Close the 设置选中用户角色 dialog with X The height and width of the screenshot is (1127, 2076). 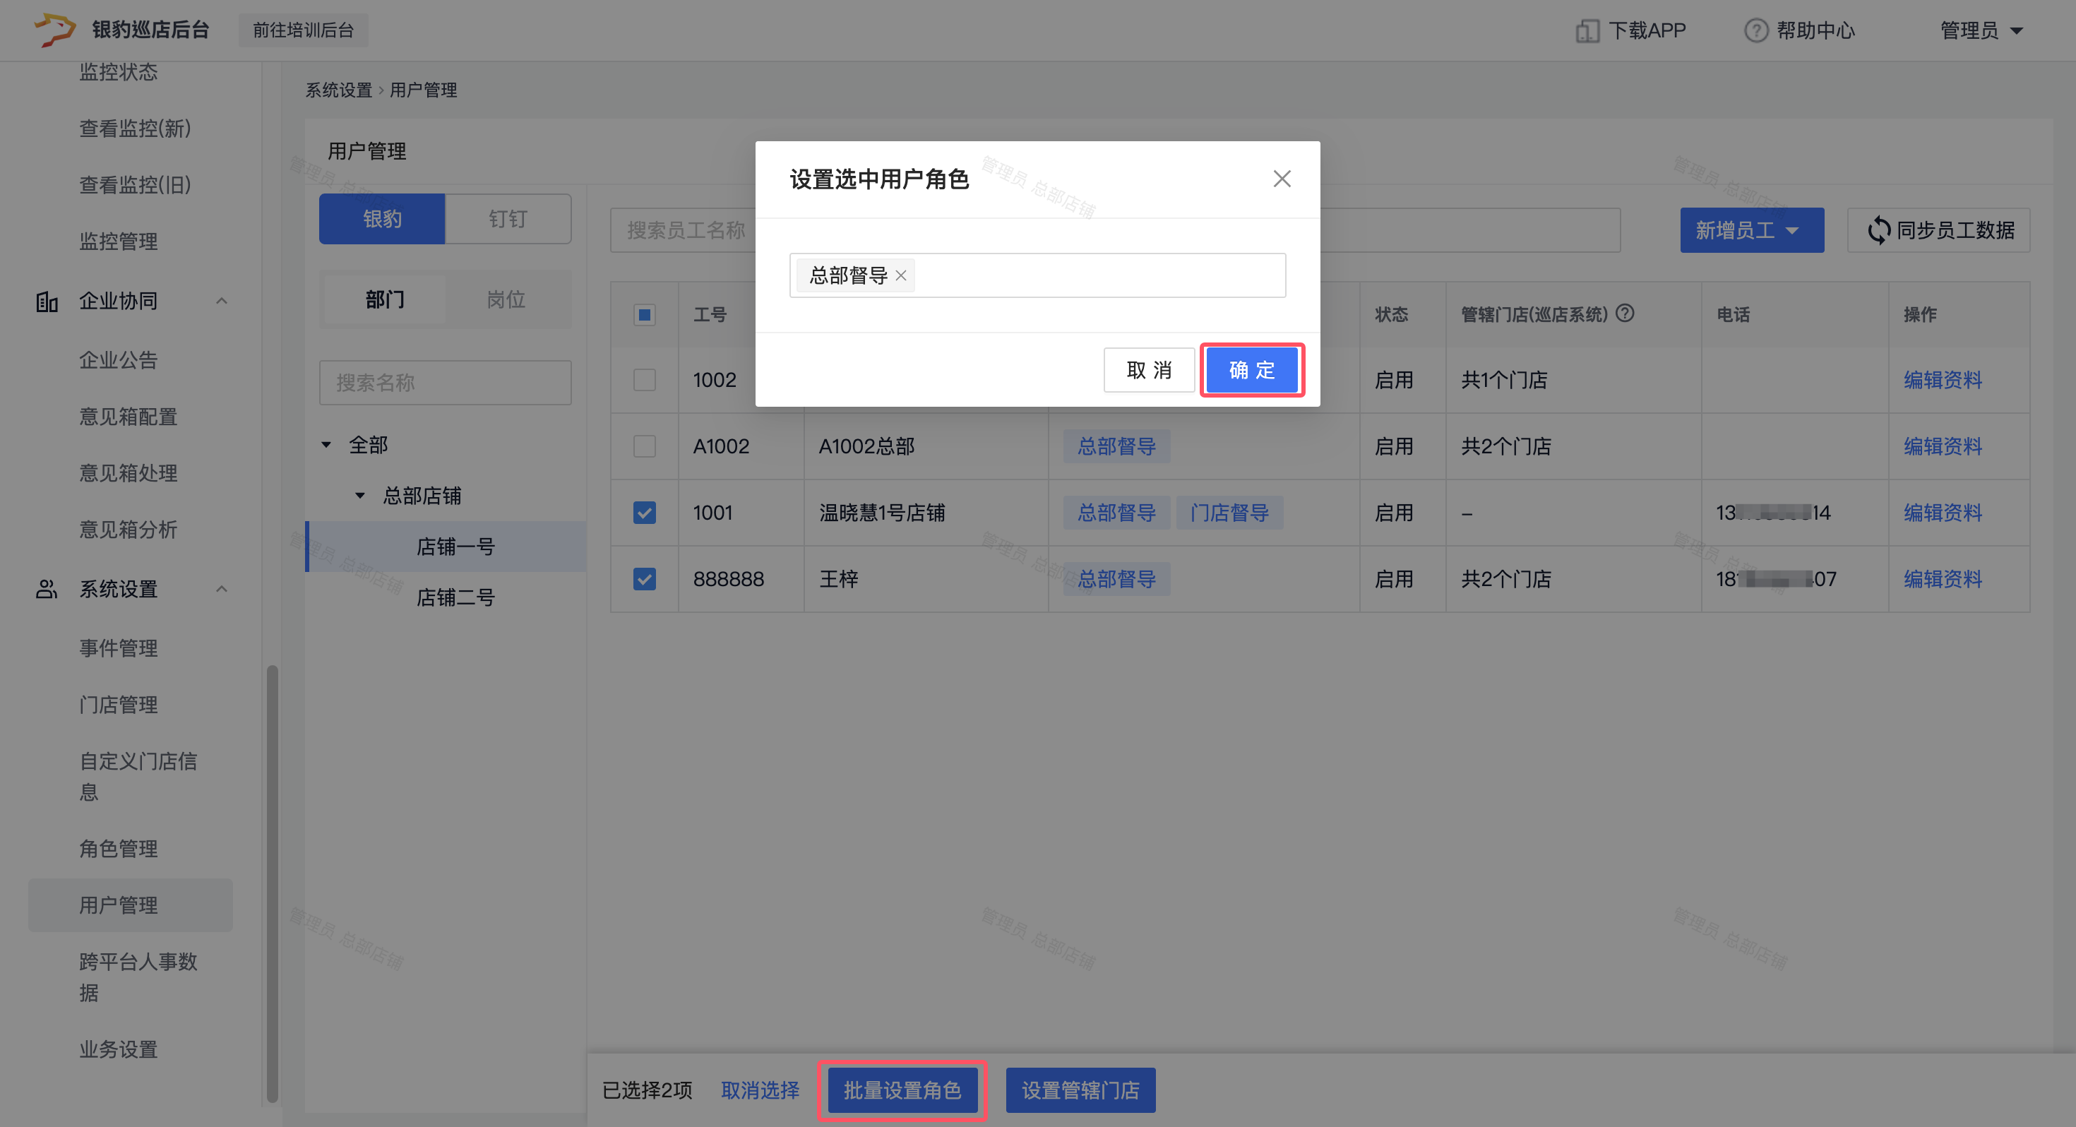[1282, 179]
